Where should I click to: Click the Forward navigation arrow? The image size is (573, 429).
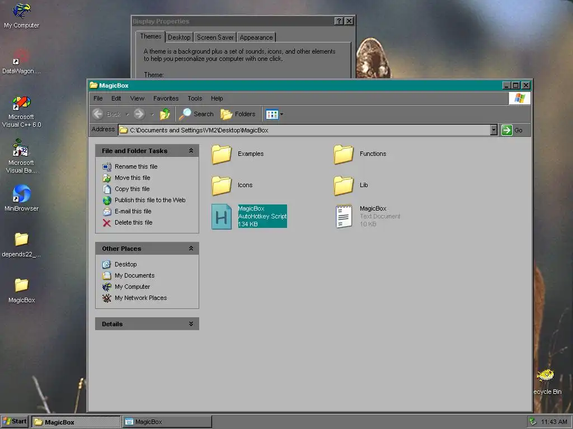139,114
